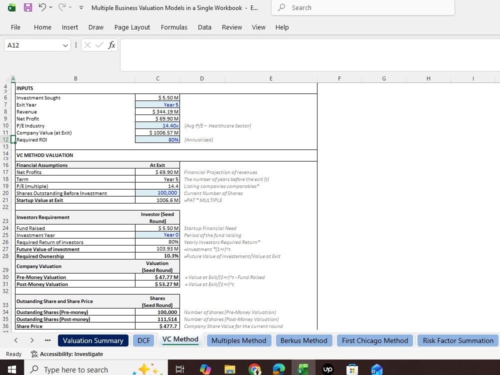Open the View ribbon tab
This screenshot has height=375, width=500.
[x=258, y=27]
